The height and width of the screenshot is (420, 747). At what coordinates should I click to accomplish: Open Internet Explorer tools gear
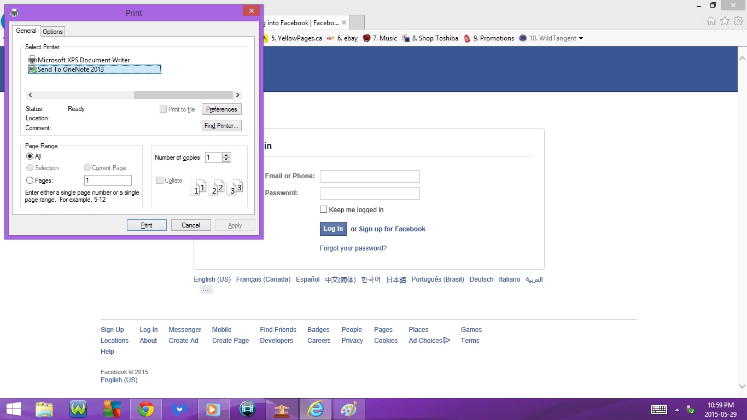738,21
